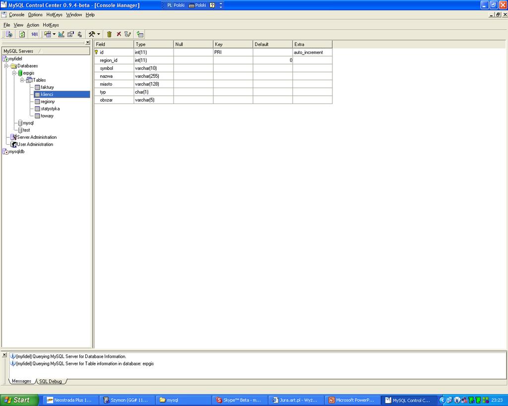Click the Null column header
This screenshot has height=406, width=508.
(x=193, y=44)
